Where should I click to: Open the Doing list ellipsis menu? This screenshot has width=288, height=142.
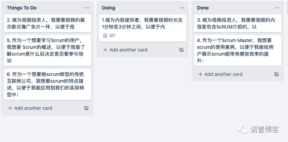(x=182, y=8)
